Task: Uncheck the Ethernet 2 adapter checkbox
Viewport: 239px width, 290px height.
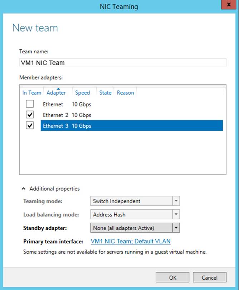Action: click(x=30, y=115)
